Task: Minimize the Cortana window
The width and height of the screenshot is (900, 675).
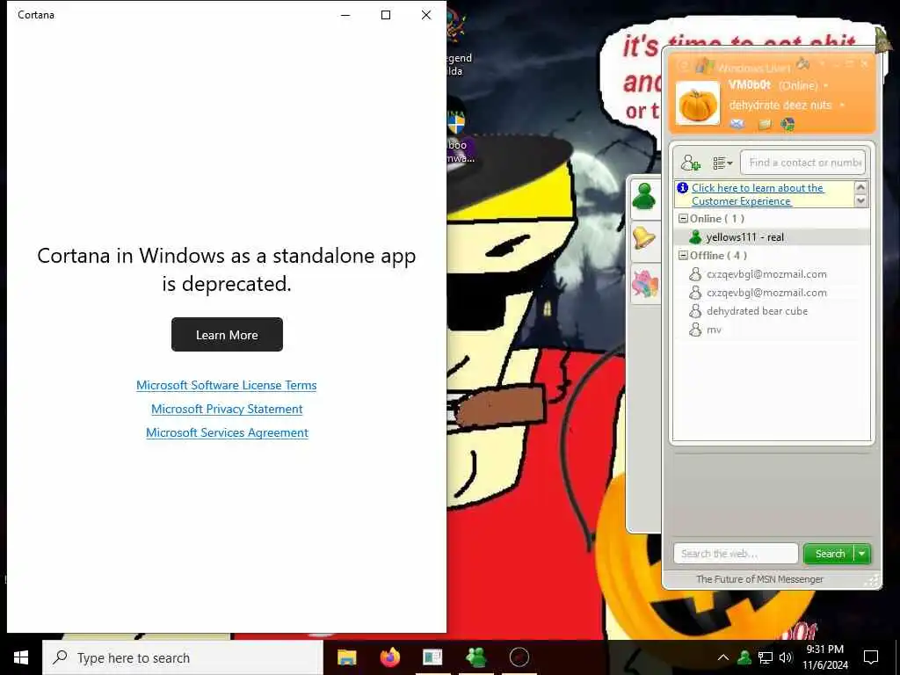Action: [x=345, y=15]
